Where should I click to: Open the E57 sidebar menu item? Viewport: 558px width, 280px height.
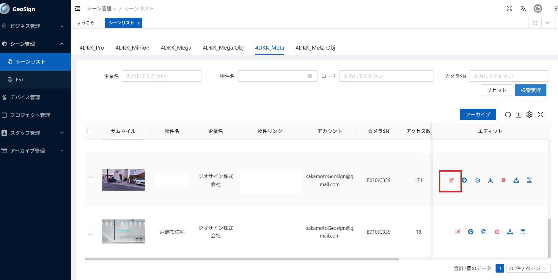pyautogui.click(x=20, y=80)
